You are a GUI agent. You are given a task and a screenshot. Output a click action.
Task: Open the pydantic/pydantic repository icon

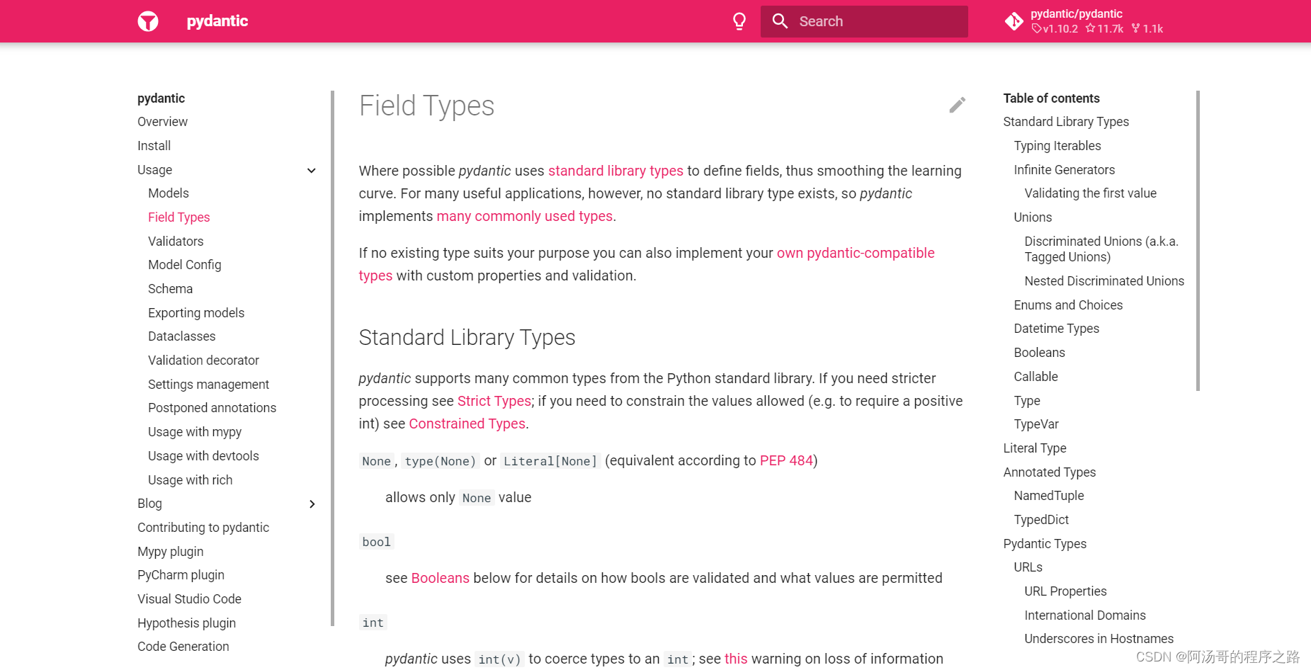pos(1014,21)
